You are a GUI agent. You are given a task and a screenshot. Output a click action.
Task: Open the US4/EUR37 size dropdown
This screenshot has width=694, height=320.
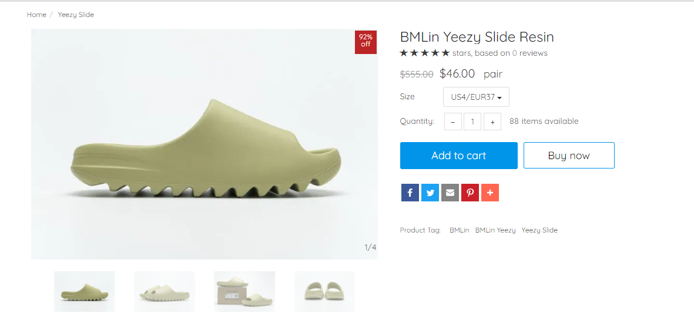coord(476,97)
